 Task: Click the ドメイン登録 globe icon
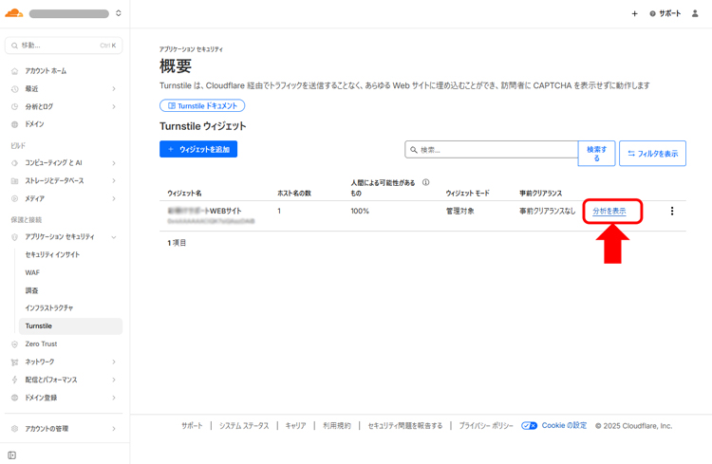[14, 398]
